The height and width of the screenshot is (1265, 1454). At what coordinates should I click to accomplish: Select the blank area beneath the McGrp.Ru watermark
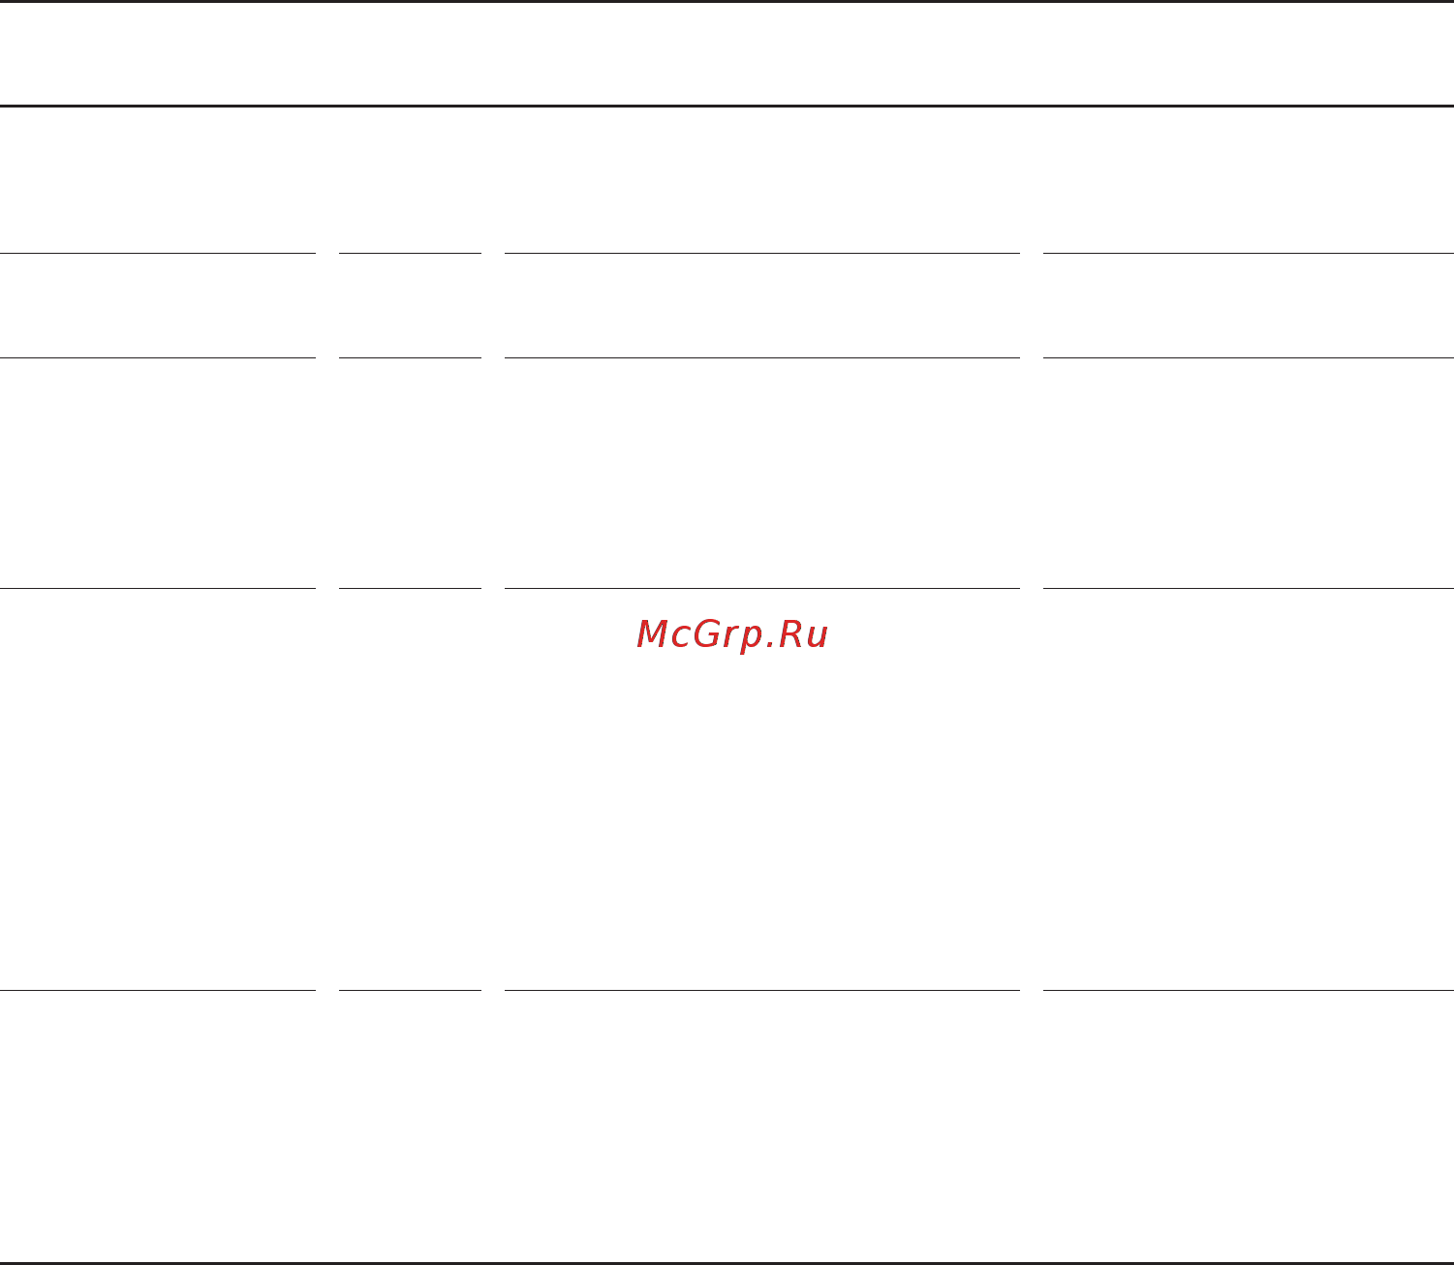coord(762,823)
